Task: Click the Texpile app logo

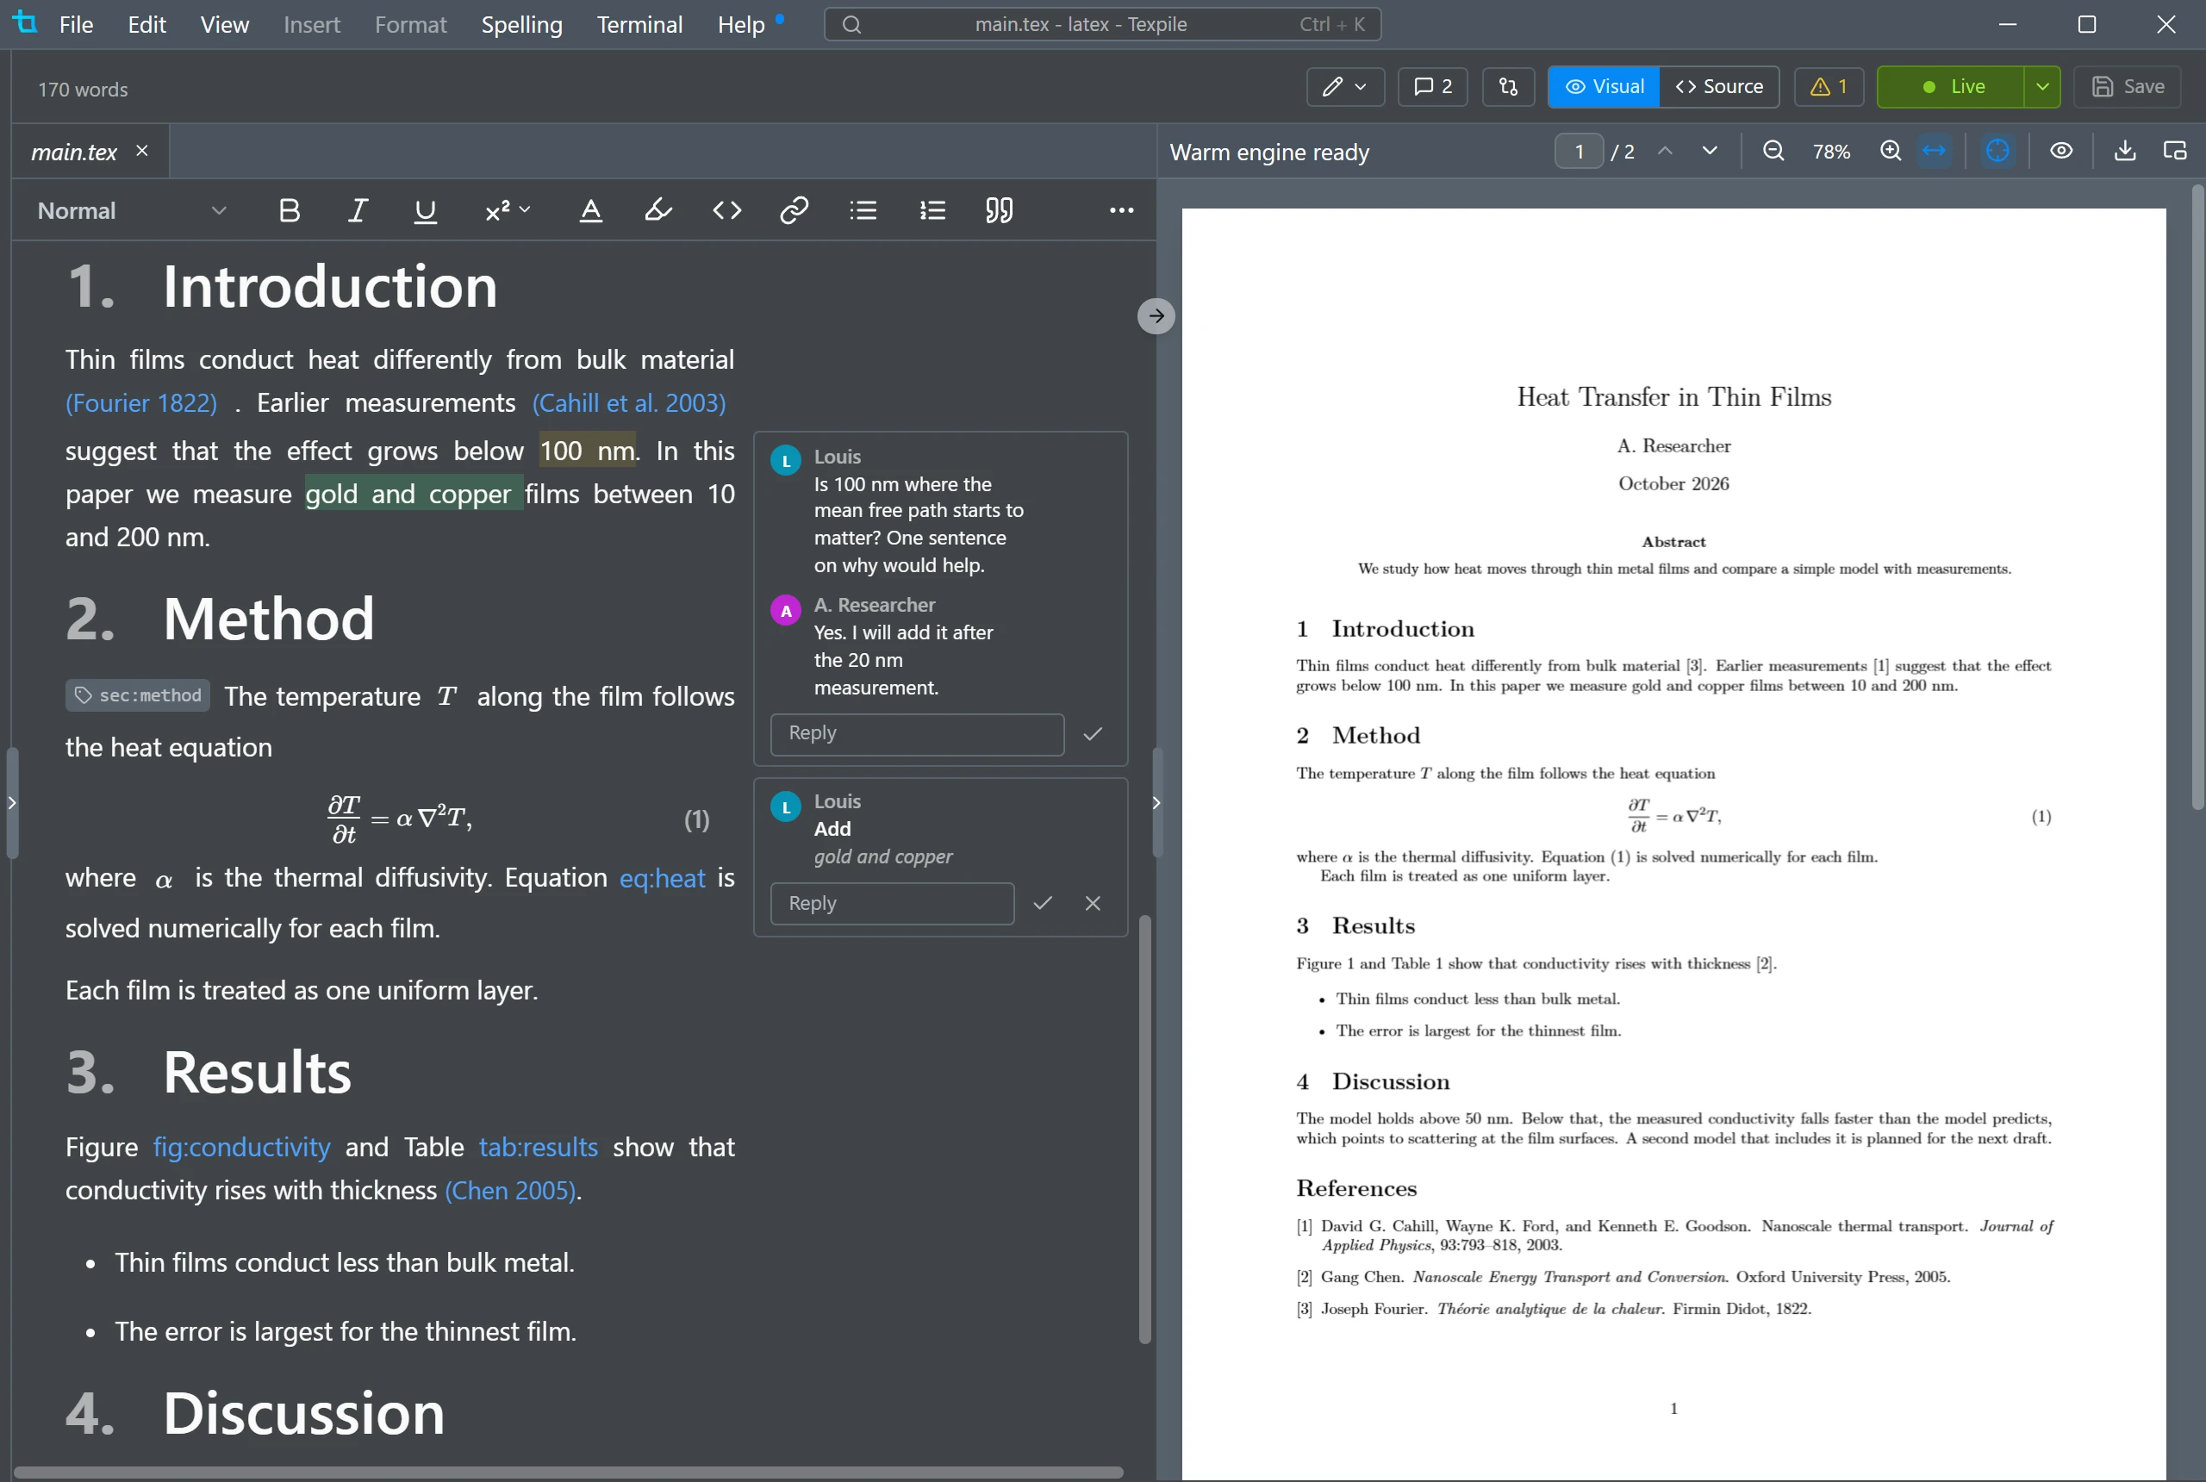Action: click(26, 22)
